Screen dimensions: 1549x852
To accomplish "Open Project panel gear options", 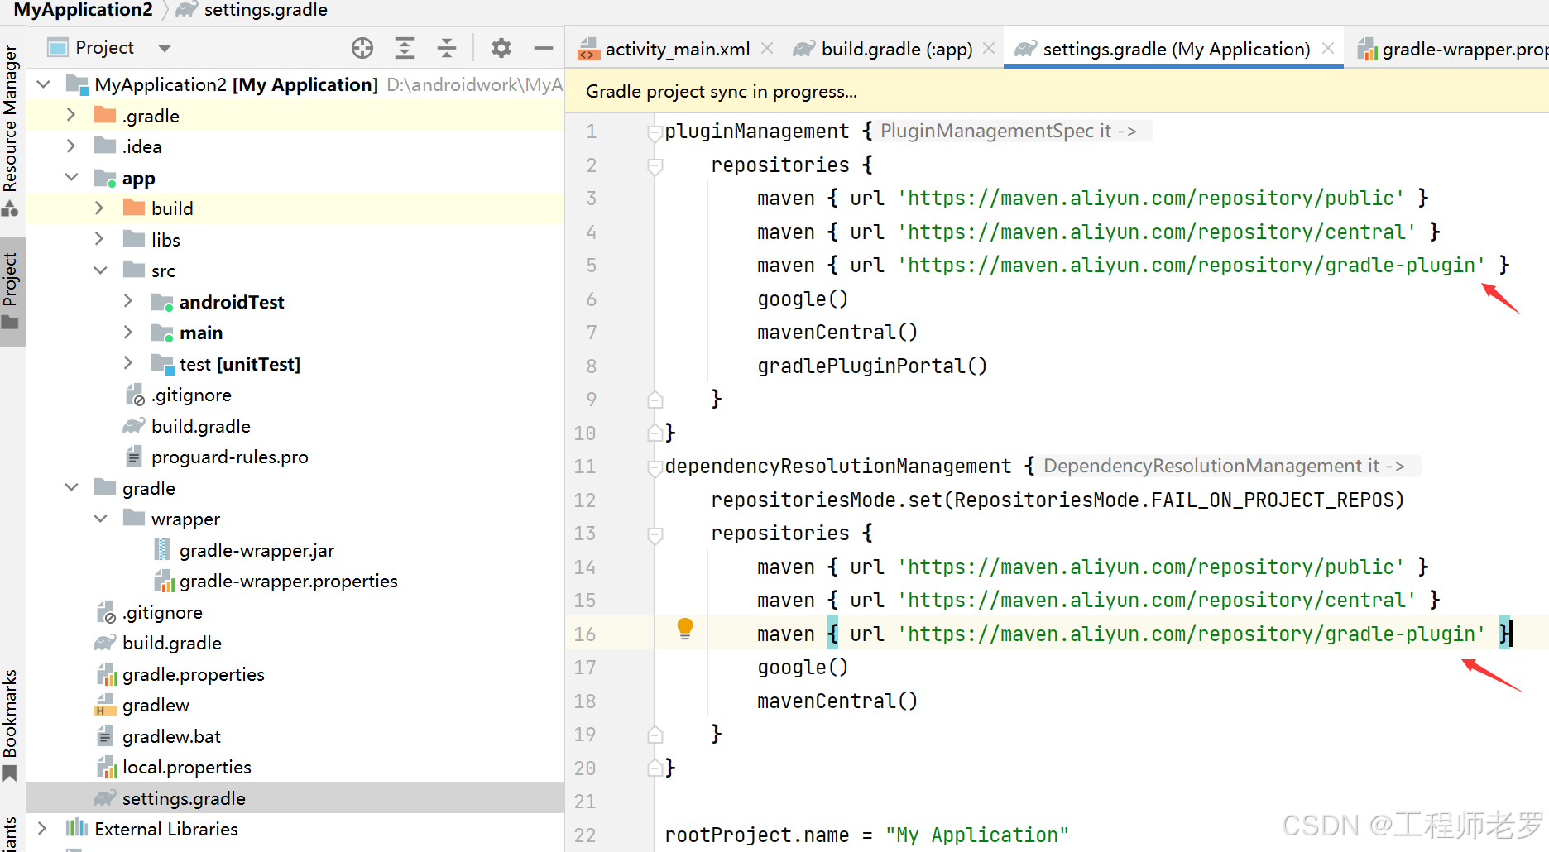I will point(501,48).
